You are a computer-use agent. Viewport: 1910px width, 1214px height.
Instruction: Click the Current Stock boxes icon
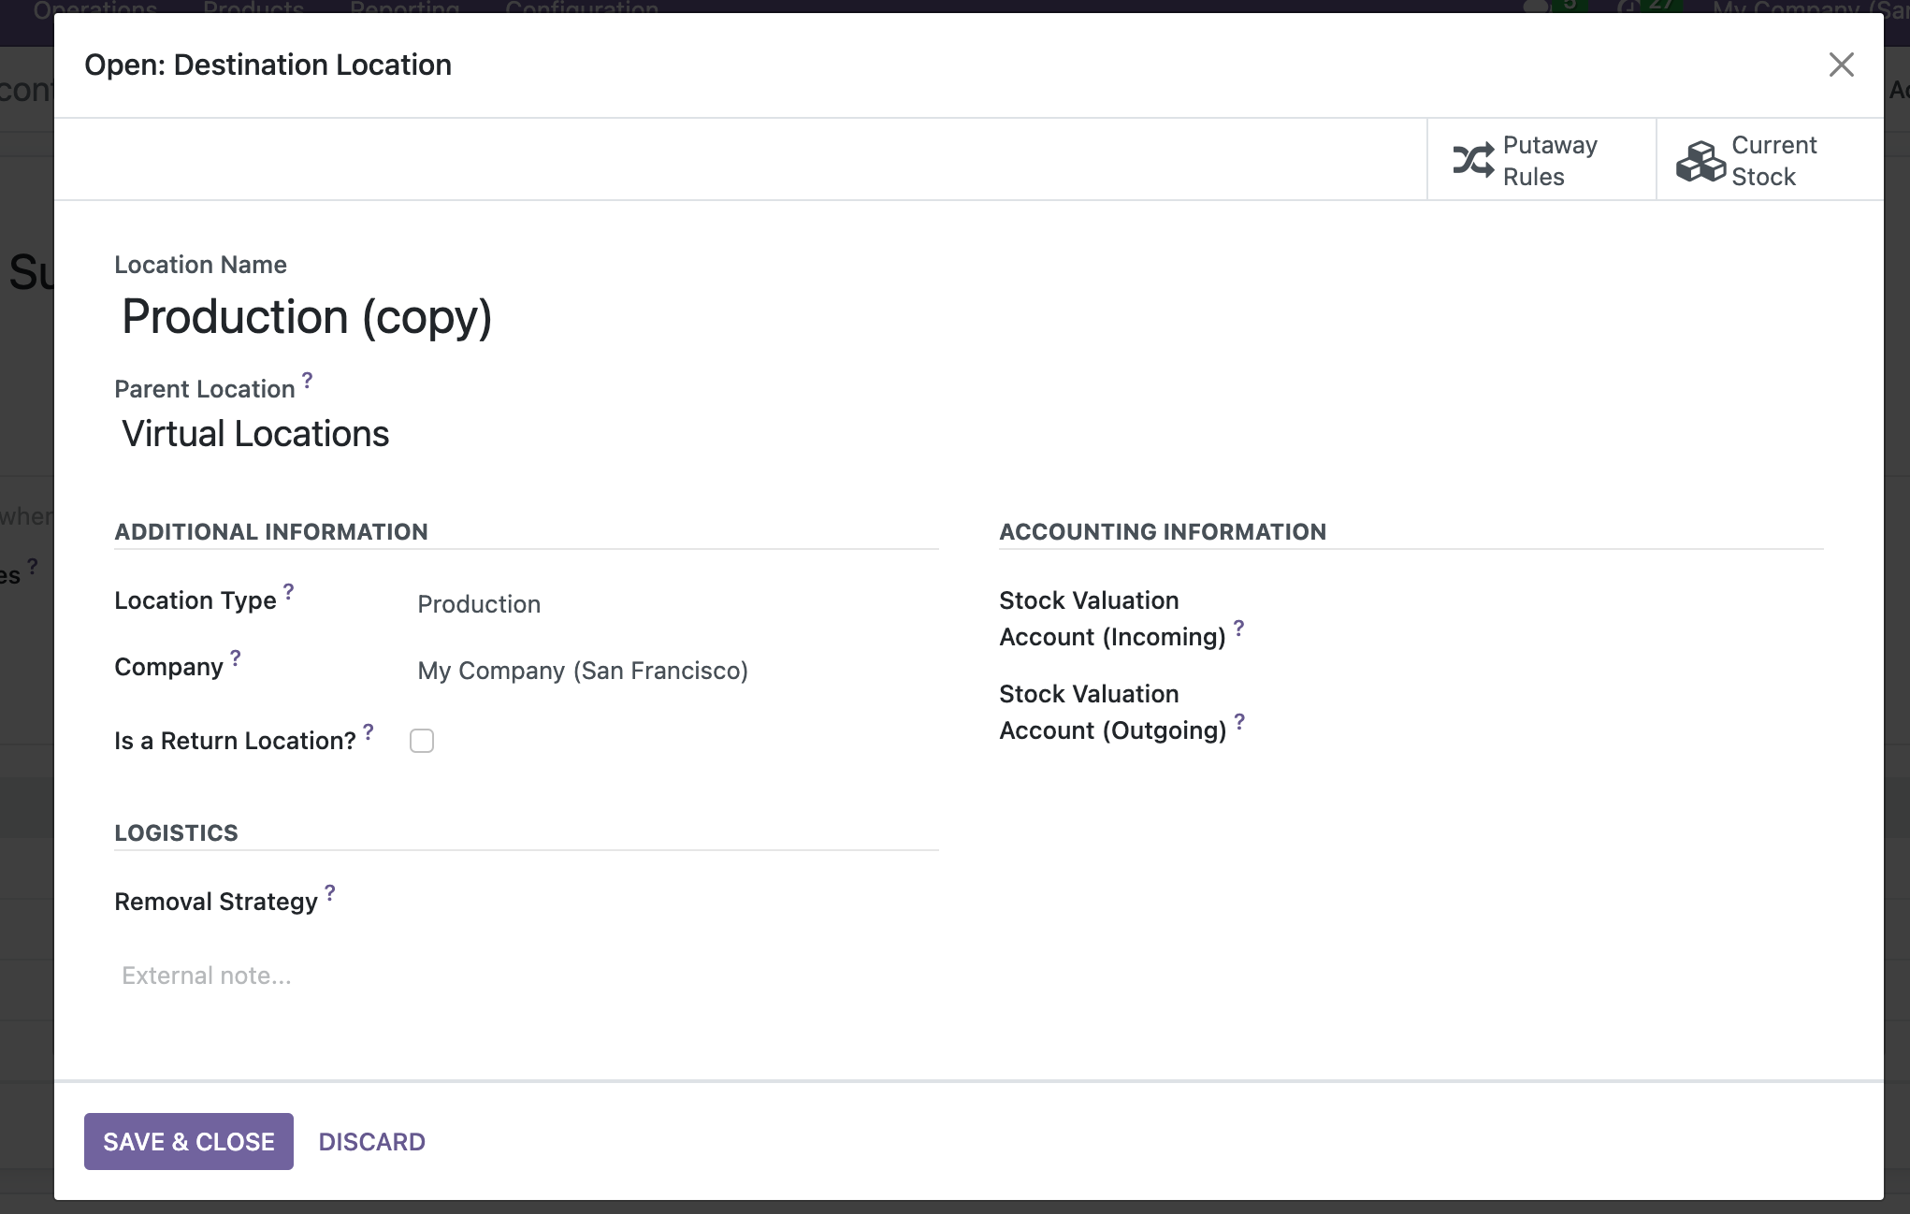coord(1700,161)
